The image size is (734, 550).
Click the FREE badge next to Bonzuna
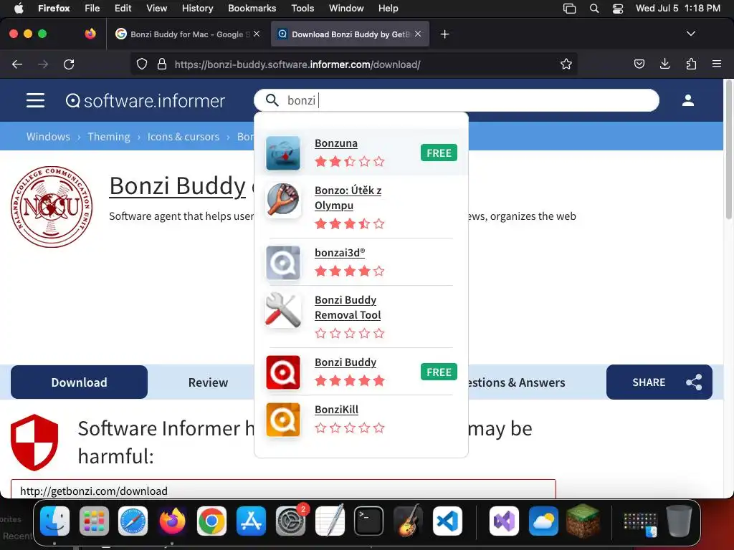tap(439, 153)
